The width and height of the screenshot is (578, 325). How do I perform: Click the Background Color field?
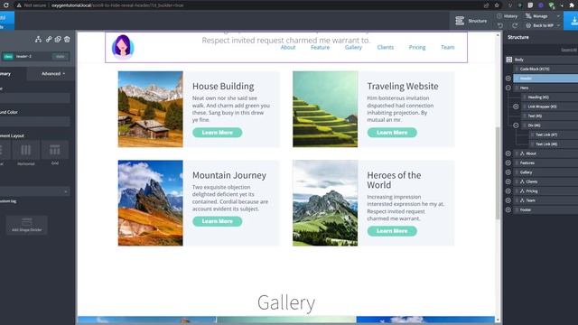point(34,122)
